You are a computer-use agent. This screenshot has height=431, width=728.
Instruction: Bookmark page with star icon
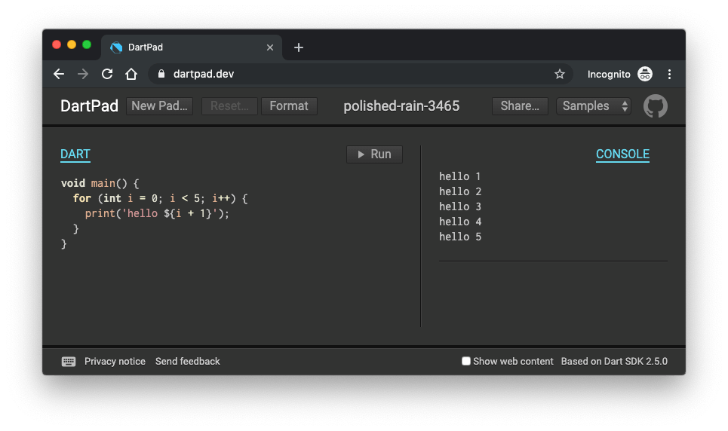point(560,74)
